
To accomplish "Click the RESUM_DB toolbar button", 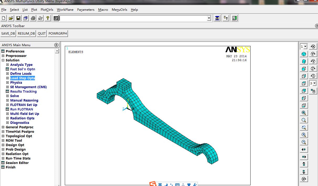I will coord(26,34).
